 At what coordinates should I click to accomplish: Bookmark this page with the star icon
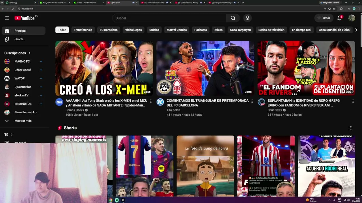pos(334,9)
